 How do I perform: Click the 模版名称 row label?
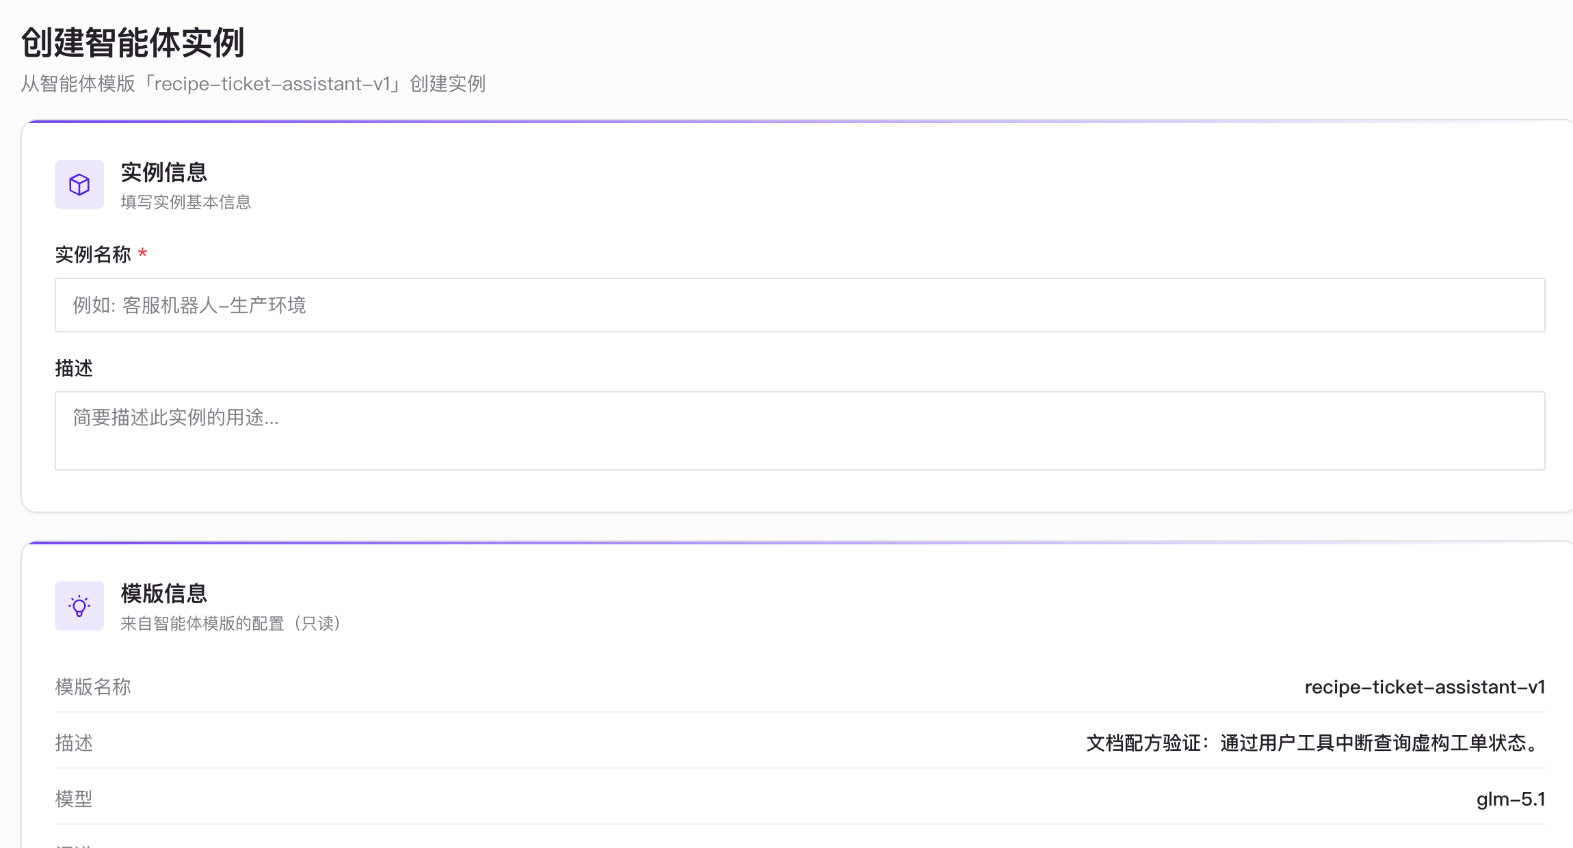tap(93, 687)
